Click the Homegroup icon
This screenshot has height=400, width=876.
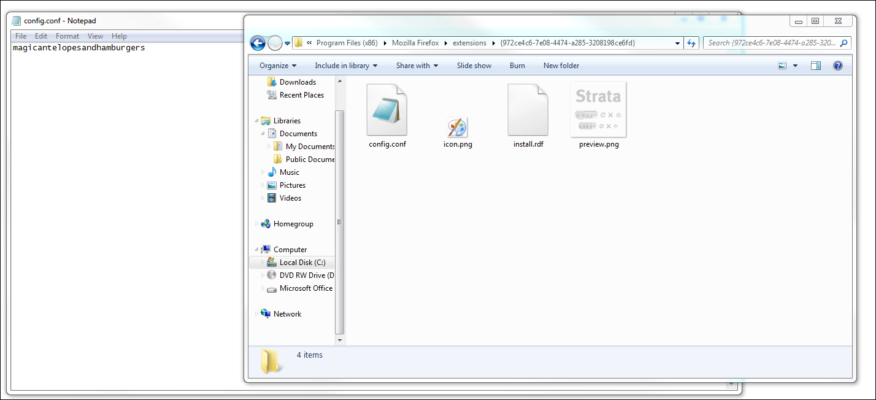click(x=266, y=224)
